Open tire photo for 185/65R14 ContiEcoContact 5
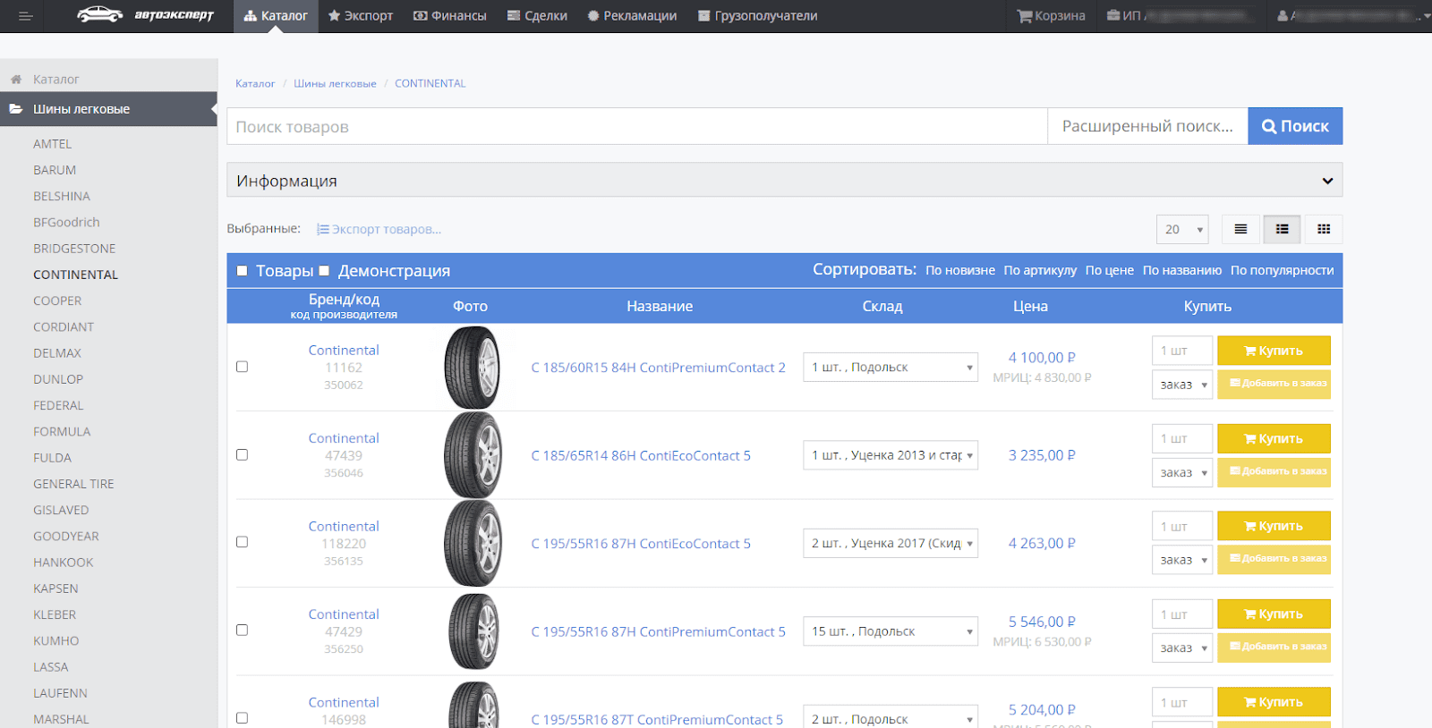Screen dimensions: 1432x728 click(x=473, y=455)
